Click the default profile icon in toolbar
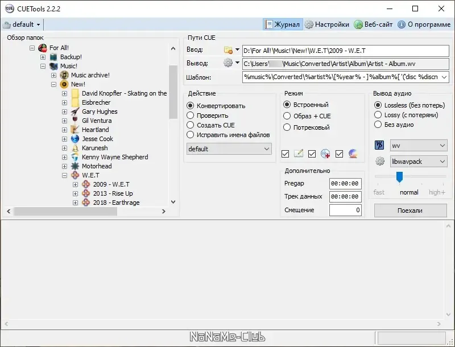 click(6, 24)
